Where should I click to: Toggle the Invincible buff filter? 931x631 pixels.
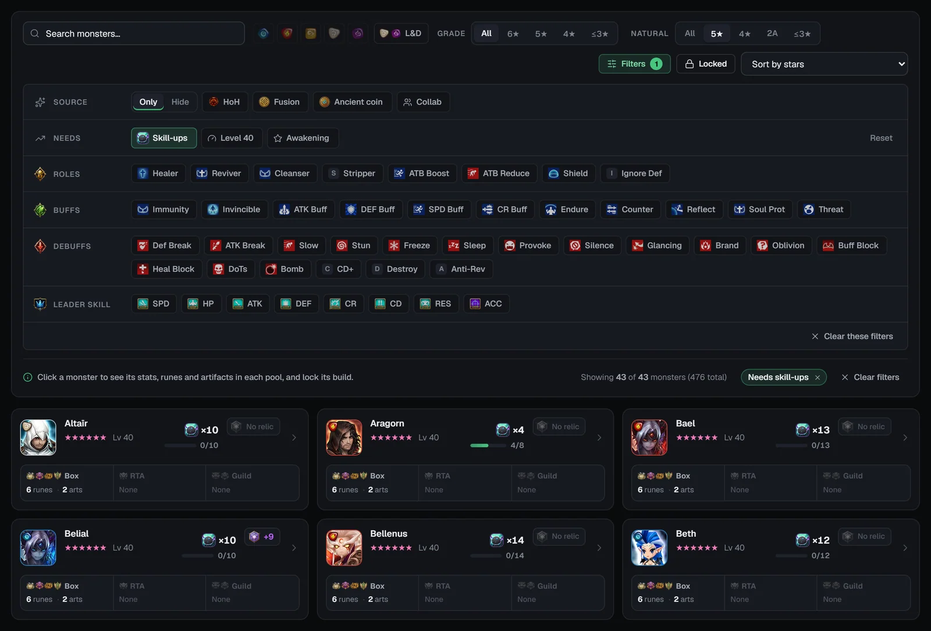pos(234,209)
